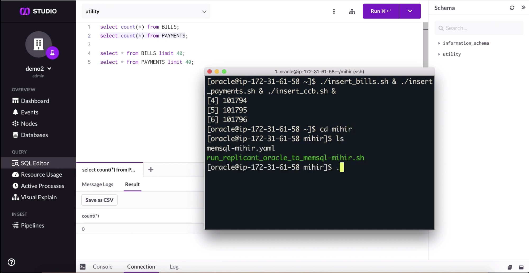Open the demo2 cluster dropdown chevron
This screenshot has width=529, height=273.
click(x=49, y=69)
